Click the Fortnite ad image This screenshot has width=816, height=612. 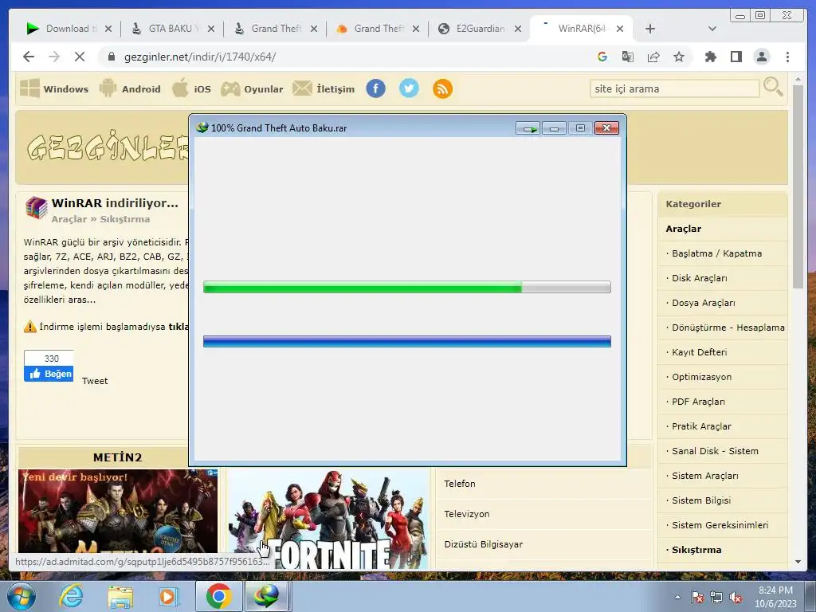328,519
